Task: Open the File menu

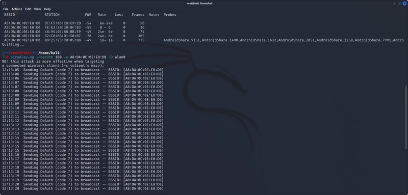Action: coord(6,9)
